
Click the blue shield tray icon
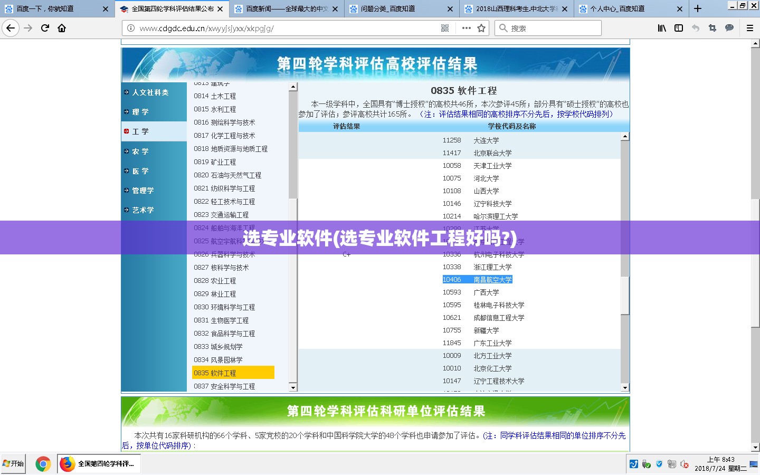tap(659, 464)
